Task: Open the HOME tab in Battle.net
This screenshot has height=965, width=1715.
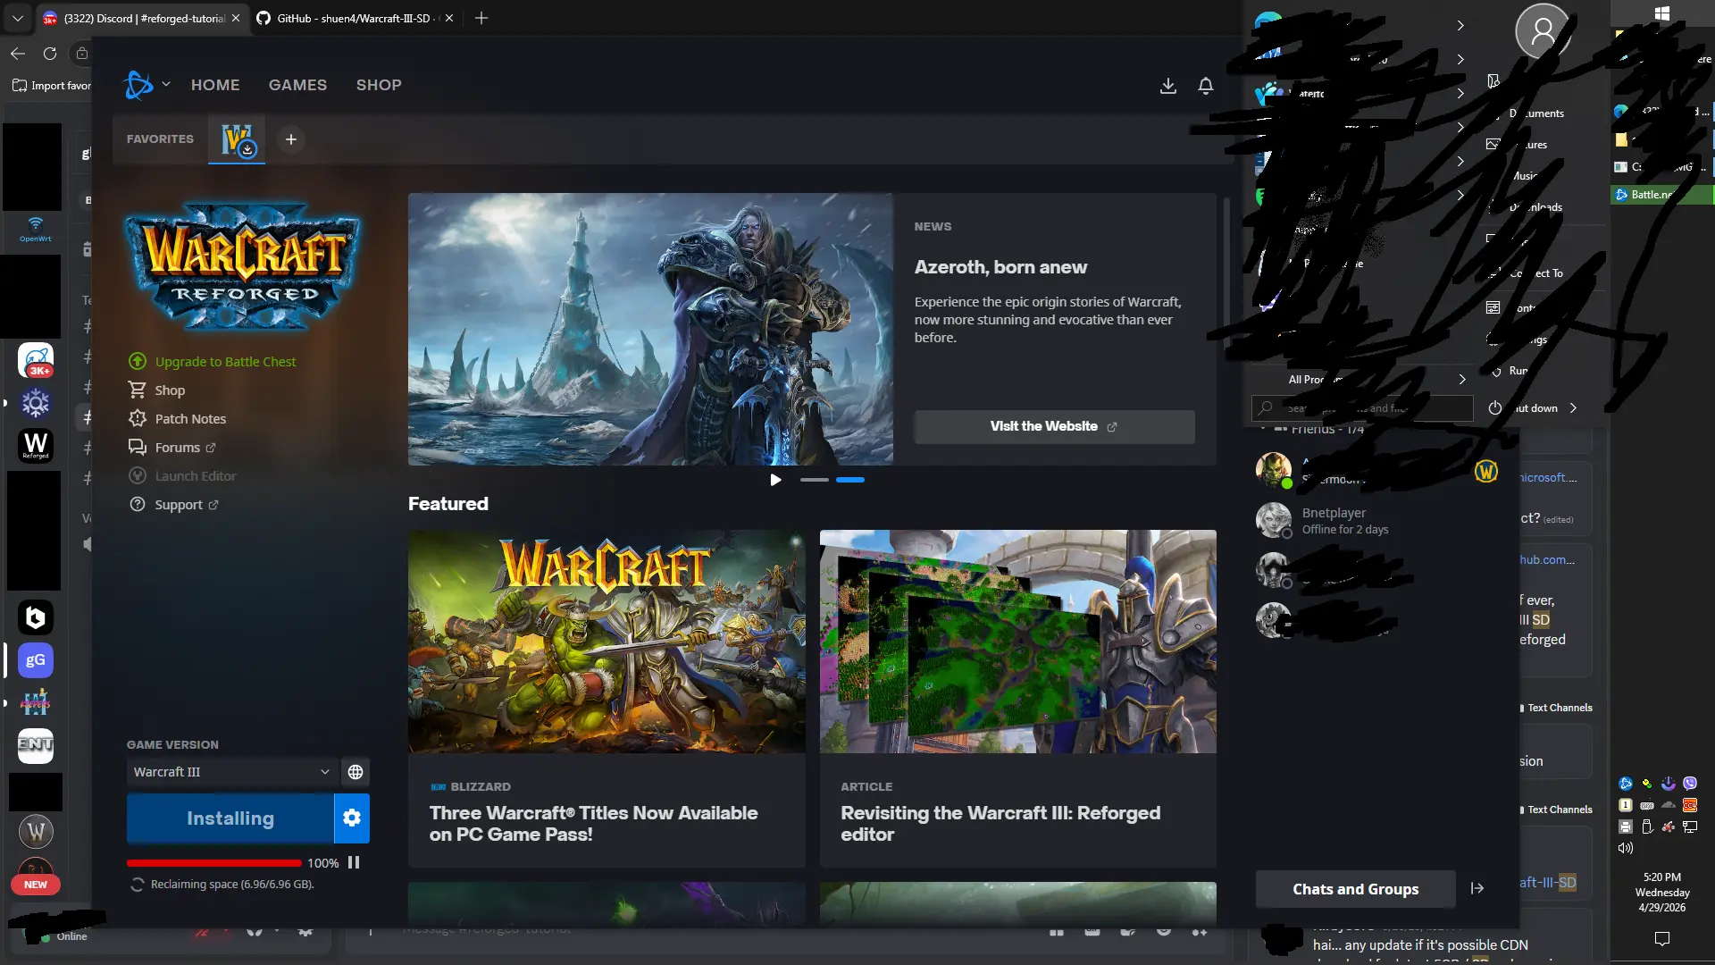Action: [215, 85]
